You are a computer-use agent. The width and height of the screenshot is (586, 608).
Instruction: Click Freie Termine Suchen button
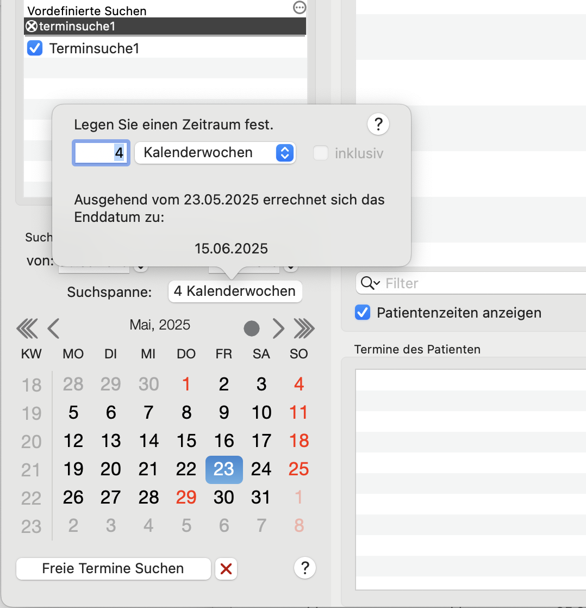tap(113, 568)
